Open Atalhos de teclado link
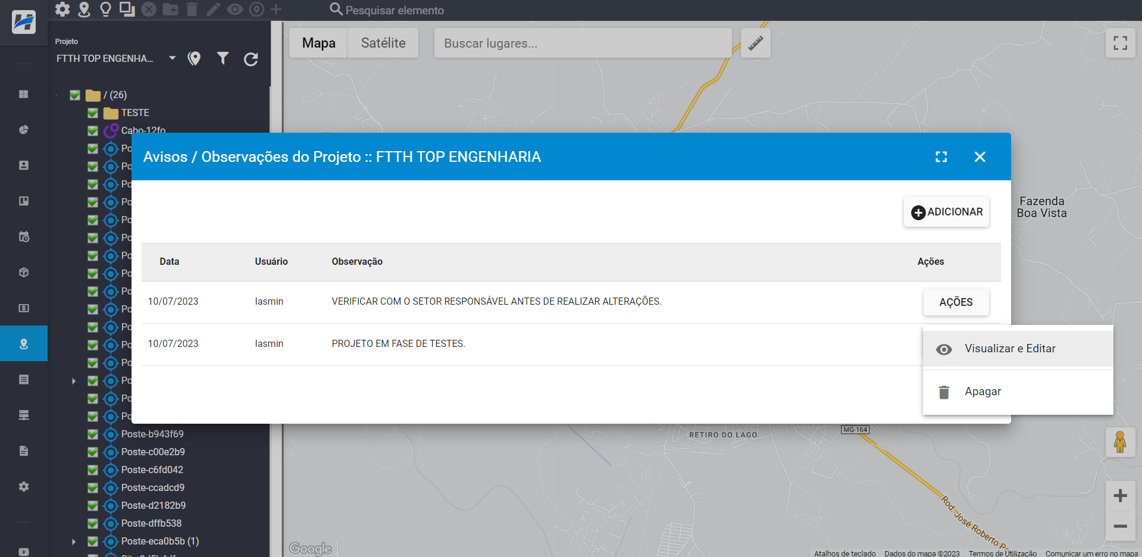The image size is (1142, 557). (x=844, y=553)
